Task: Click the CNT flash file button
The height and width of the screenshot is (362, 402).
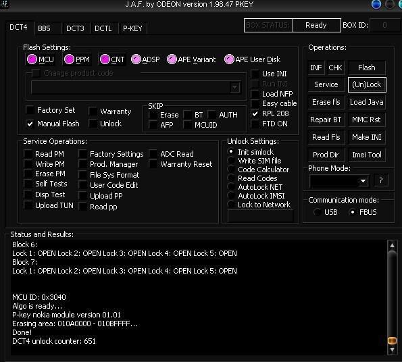Action: (112, 59)
